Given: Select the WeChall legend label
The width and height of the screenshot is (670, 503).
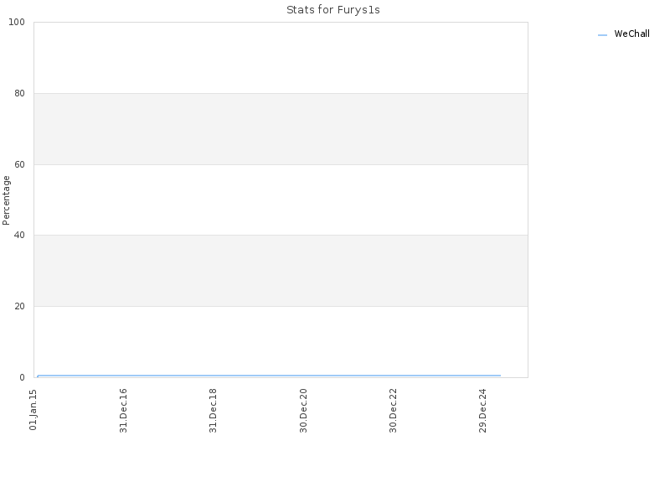Looking at the screenshot, I should [631, 34].
